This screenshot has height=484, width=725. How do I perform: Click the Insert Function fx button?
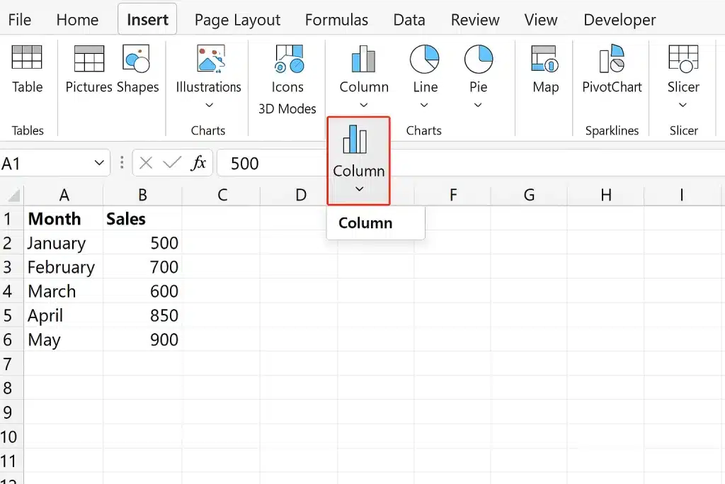click(199, 164)
